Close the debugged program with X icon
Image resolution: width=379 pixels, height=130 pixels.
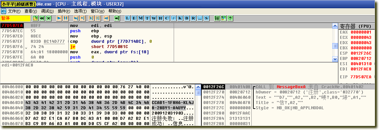point(49,18)
